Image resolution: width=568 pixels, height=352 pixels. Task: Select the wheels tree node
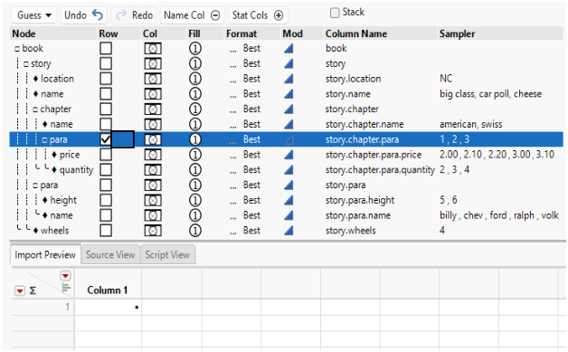coord(54,231)
